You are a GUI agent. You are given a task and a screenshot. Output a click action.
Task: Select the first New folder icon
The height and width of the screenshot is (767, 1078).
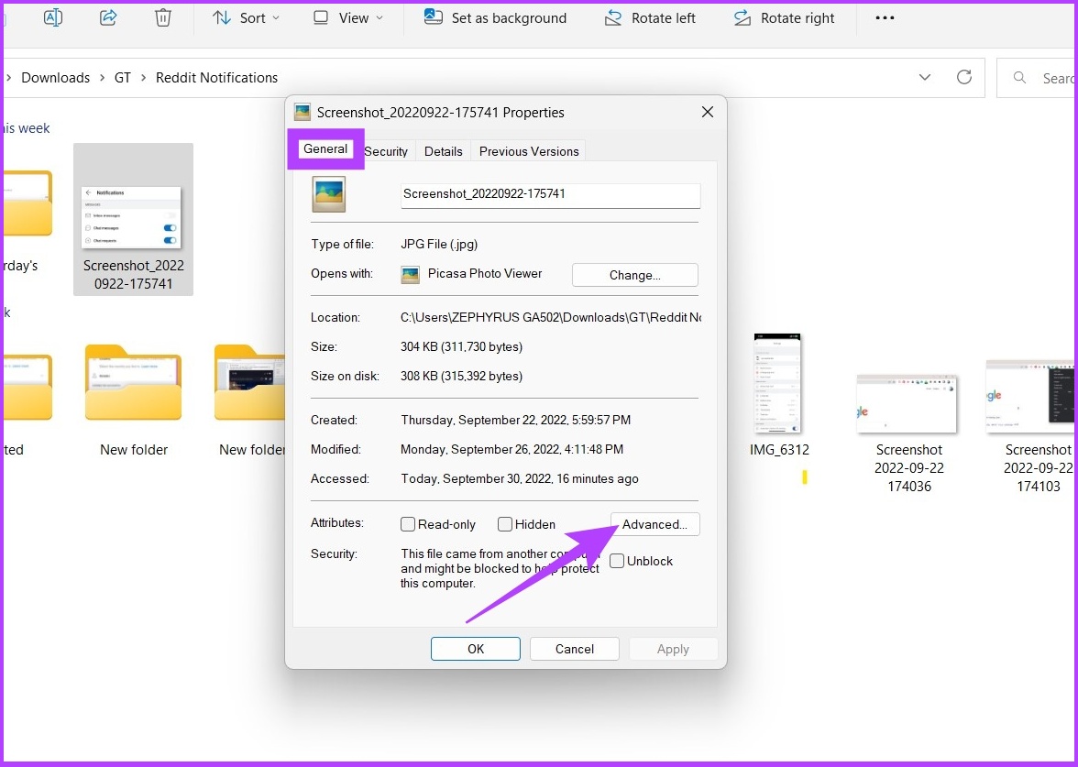click(134, 382)
